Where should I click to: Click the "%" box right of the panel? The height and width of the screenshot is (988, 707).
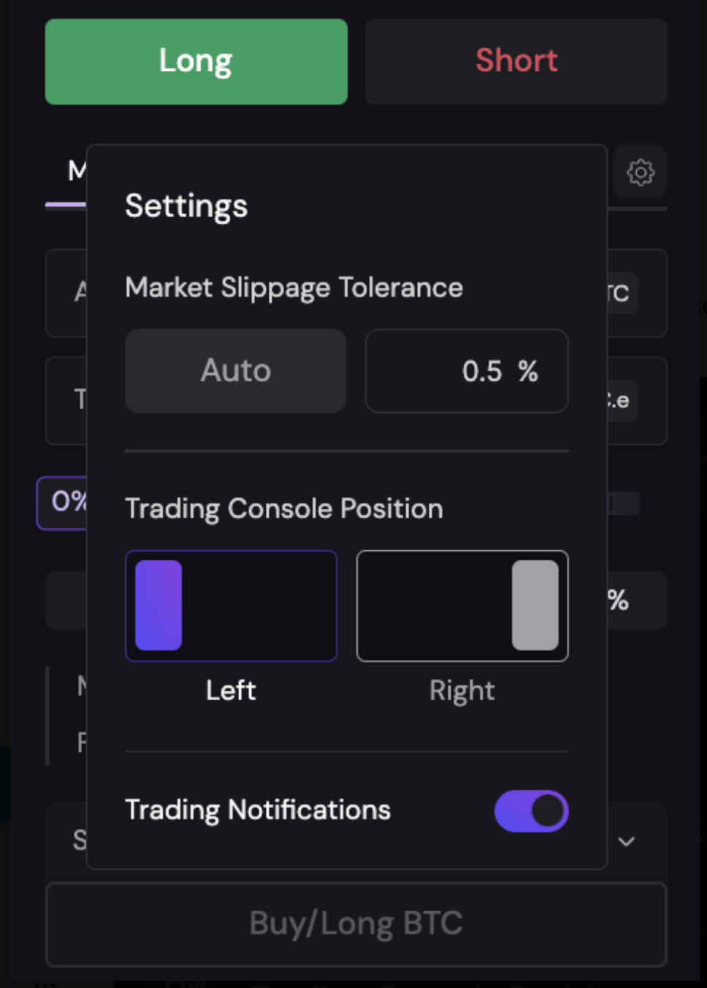(x=633, y=601)
